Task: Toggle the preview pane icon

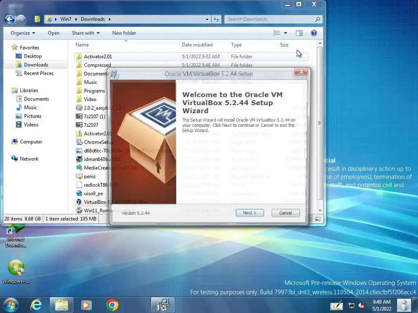Action: pos(299,33)
